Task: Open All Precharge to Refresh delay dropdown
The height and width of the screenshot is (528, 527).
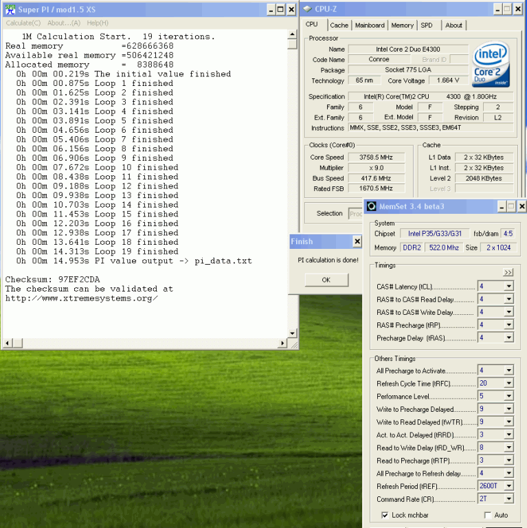Action: pyautogui.click(x=508, y=473)
